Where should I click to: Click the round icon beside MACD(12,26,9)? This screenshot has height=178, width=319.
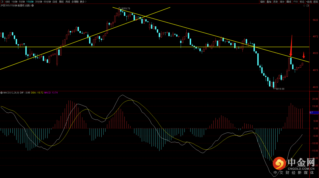1,93
